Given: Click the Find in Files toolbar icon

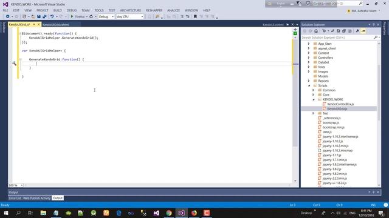Looking at the screenshot, I should pyautogui.click(x=157, y=16).
